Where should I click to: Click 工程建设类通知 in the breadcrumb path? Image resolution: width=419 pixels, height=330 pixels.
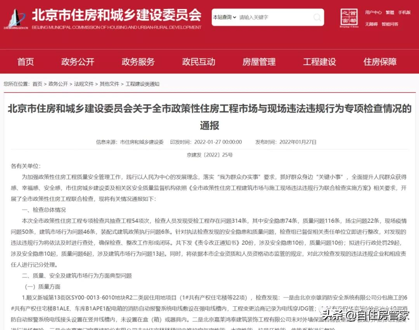tap(142, 84)
